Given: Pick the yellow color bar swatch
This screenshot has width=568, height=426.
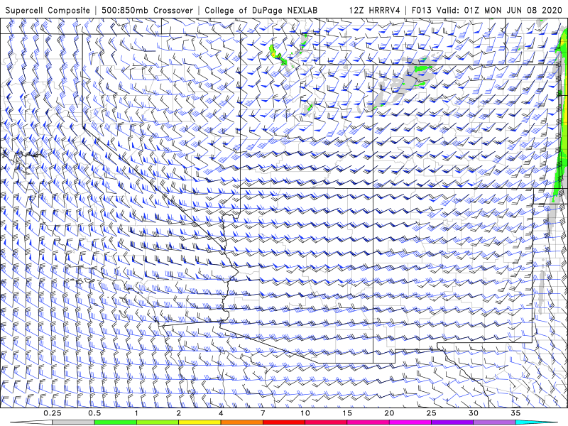Looking at the screenshot, I should [200, 422].
